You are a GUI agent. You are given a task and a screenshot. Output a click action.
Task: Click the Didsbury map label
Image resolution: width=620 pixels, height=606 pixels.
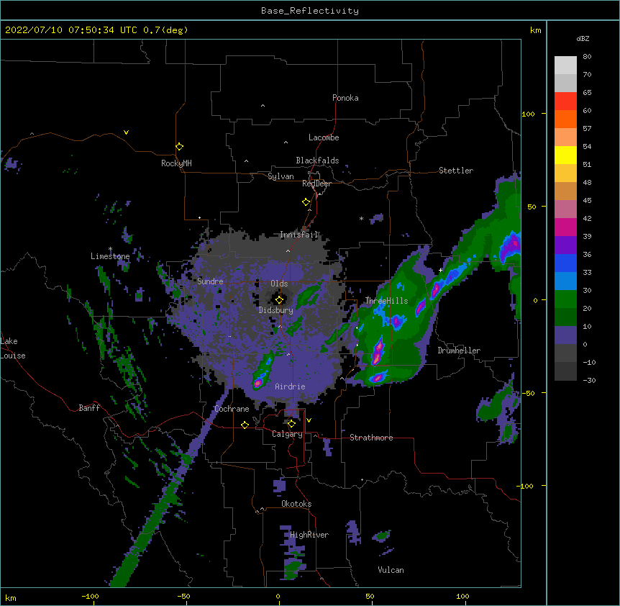tap(276, 310)
